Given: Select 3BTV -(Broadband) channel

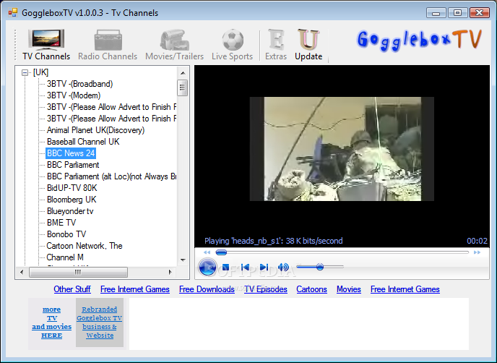Looking at the screenshot, I should (x=80, y=84).
